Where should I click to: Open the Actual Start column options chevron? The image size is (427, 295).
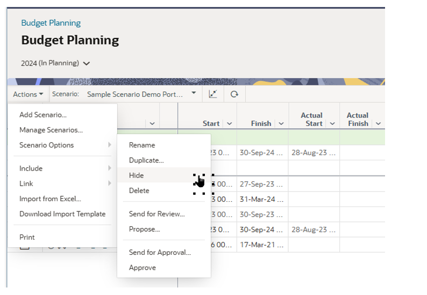[x=332, y=123]
